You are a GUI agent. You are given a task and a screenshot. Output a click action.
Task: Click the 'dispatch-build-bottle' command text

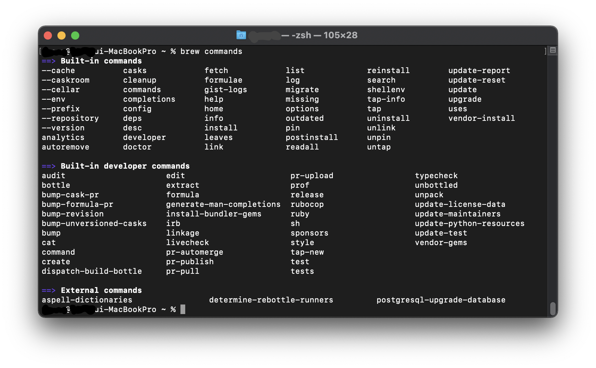point(92,271)
